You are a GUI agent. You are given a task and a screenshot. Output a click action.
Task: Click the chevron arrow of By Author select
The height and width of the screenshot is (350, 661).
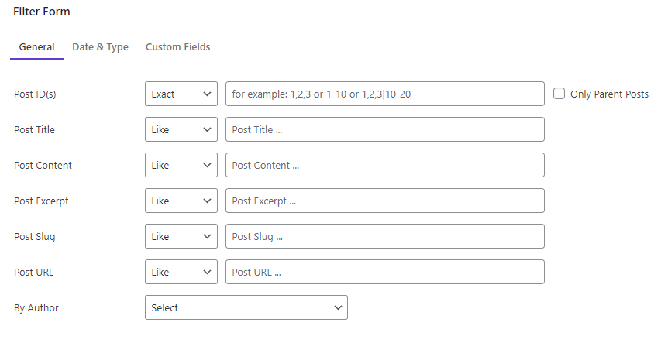click(338, 308)
